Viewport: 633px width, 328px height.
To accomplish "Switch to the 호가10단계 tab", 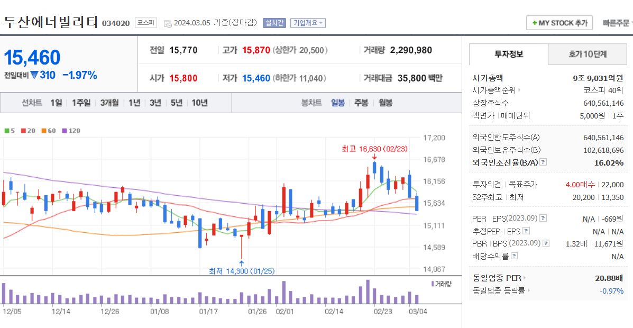I will tap(588, 54).
